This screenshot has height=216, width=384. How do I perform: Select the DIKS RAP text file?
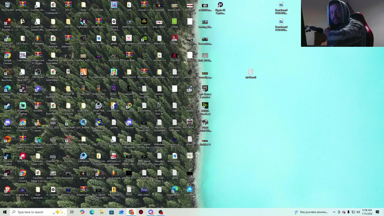click(x=175, y=74)
